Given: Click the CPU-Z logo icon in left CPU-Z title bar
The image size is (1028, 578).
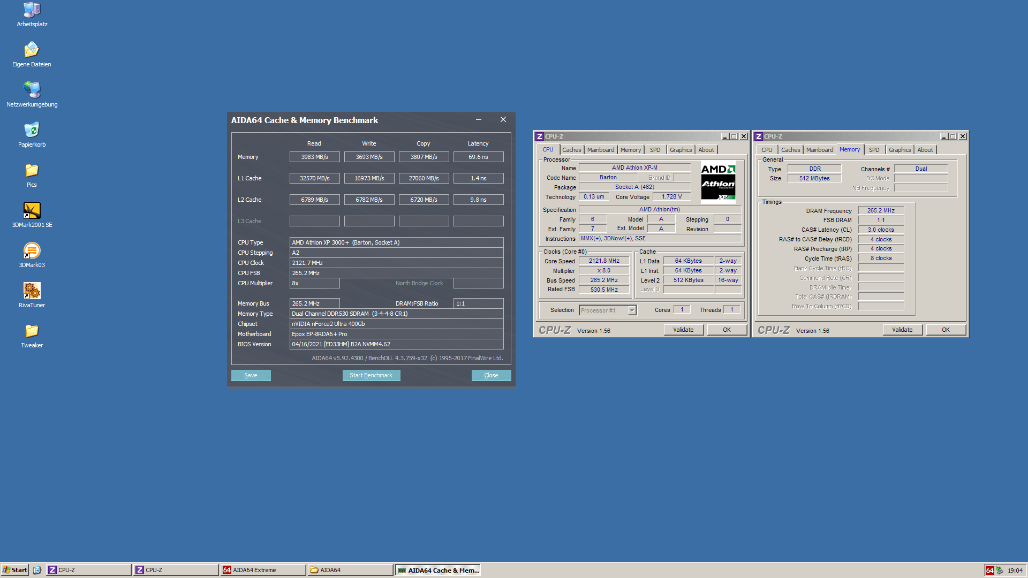Looking at the screenshot, I should (x=540, y=136).
